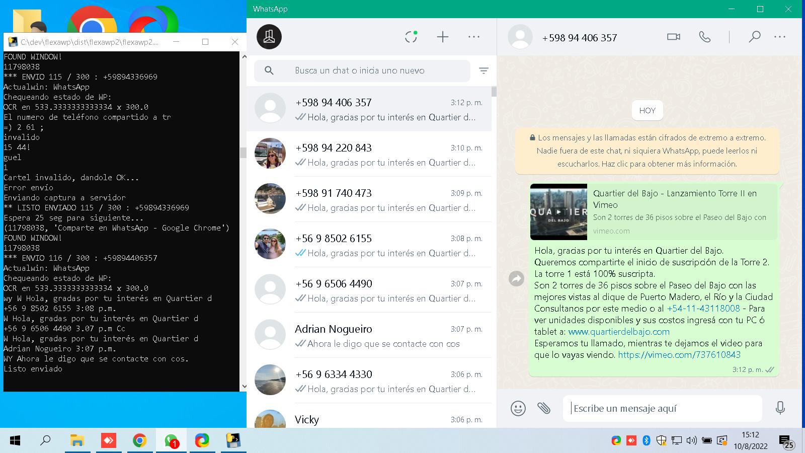
Task: Open your WhatsApp profile avatar
Action: click(269, 37)
